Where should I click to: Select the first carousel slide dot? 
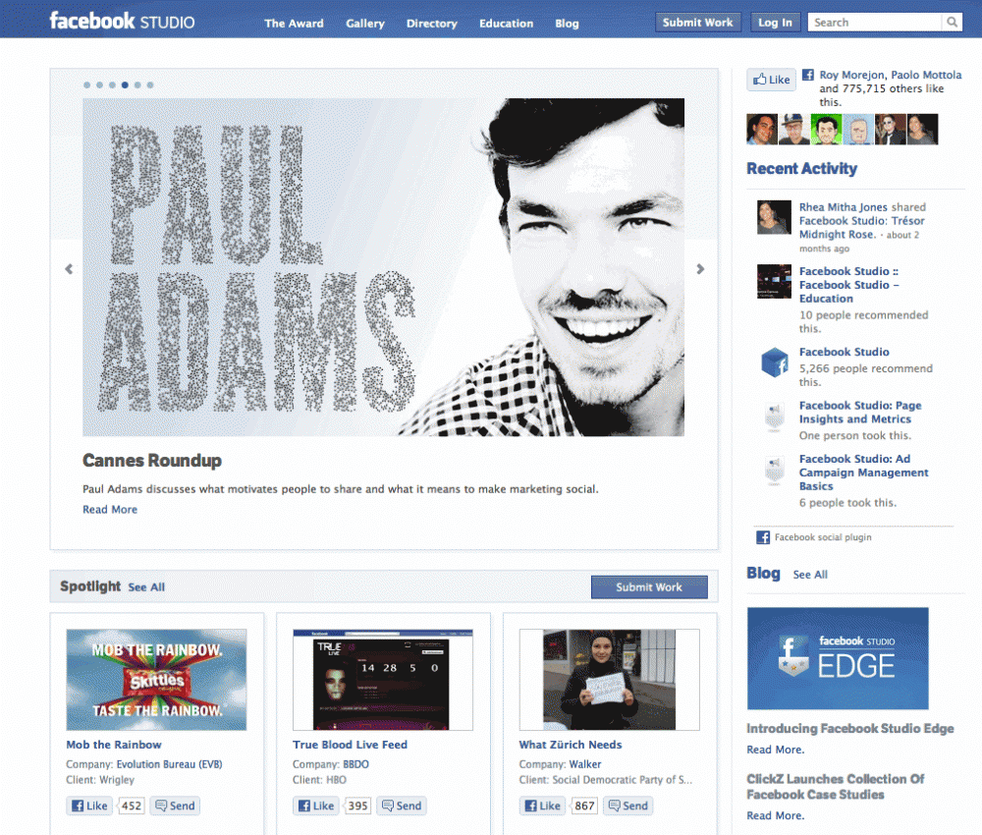point(87,85)
